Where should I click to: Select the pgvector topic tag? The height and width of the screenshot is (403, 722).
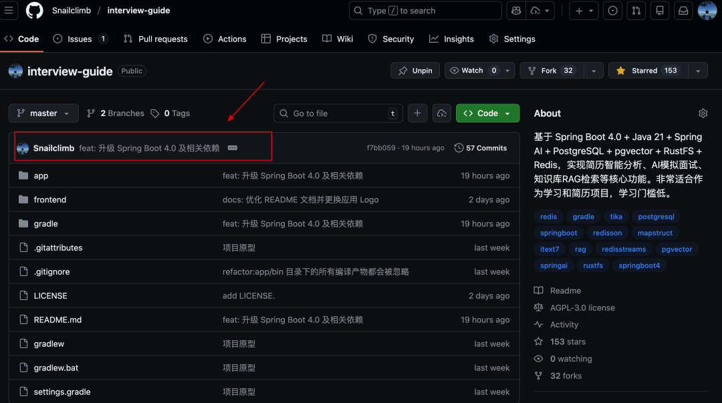[677, 250]
